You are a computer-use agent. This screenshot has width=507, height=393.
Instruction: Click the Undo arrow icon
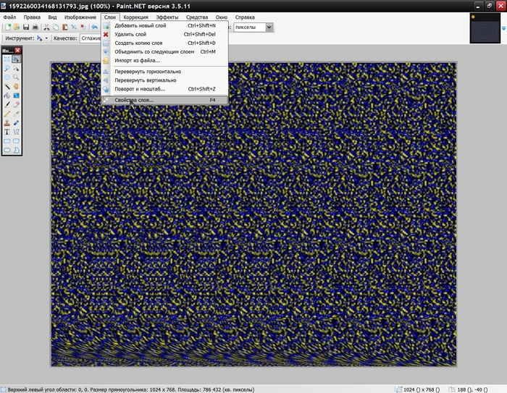(x=94, y=28)
